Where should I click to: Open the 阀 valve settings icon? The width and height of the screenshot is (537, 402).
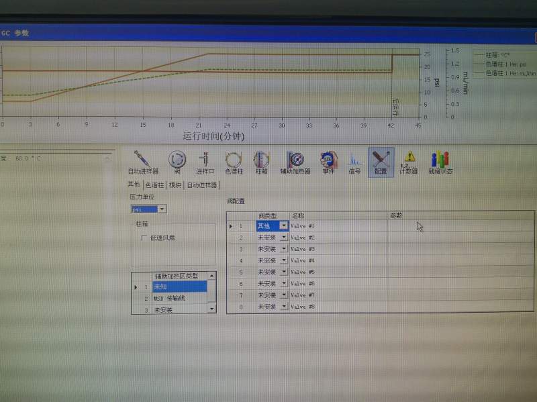click(x=177, y=162)
